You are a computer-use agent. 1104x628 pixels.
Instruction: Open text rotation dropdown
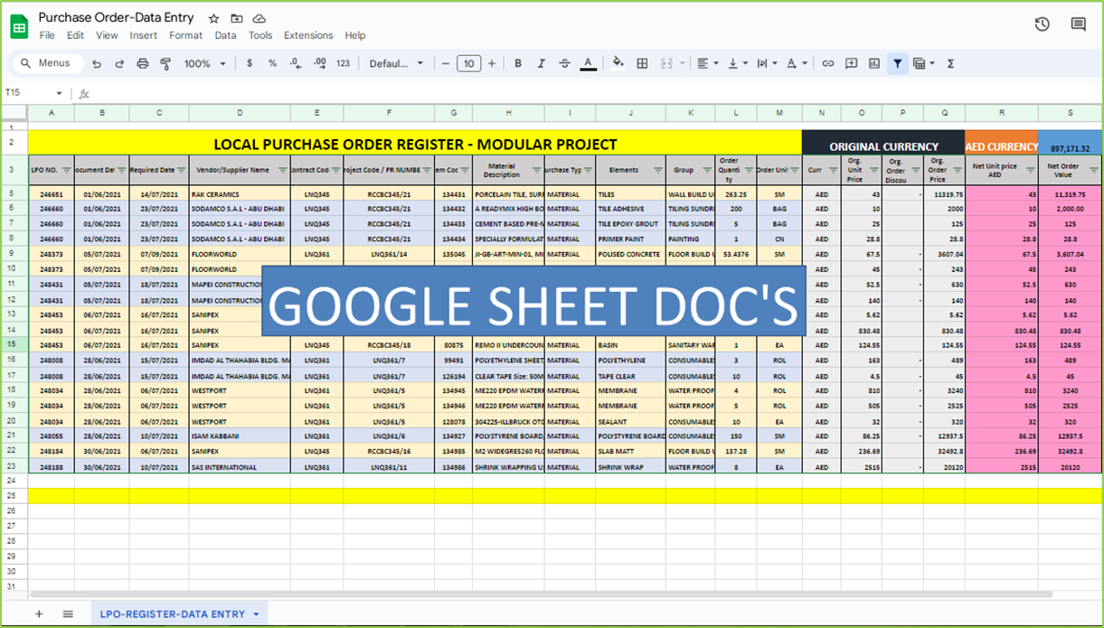[x=797, y=63]
